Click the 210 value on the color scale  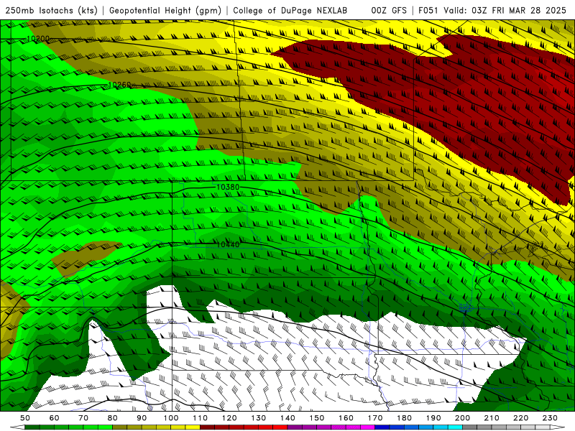492,418
